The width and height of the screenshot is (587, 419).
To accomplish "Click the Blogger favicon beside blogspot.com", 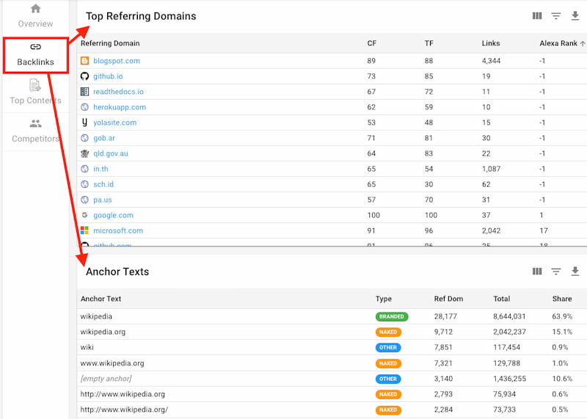I will coord(84,61).
